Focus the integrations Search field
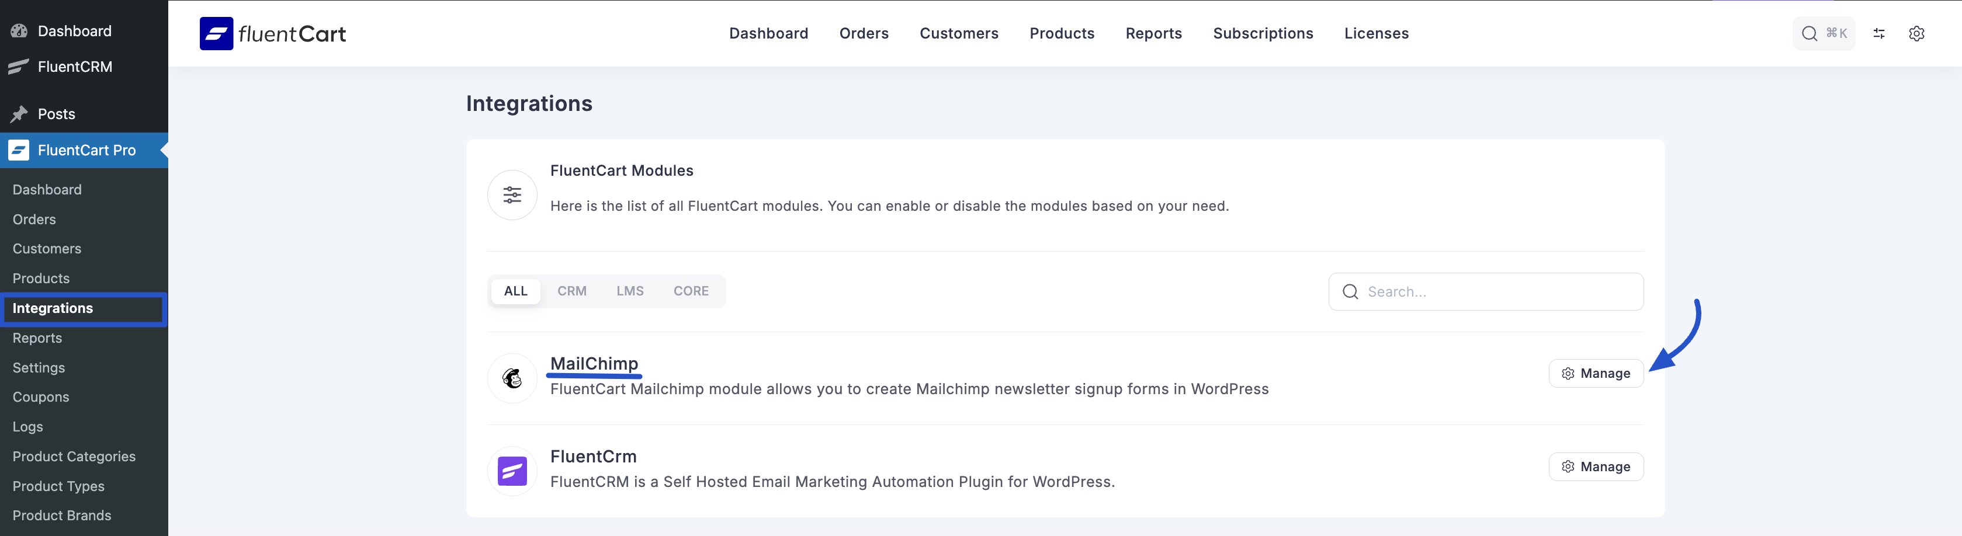1962x536 pixels. [x=1493, y=291]
